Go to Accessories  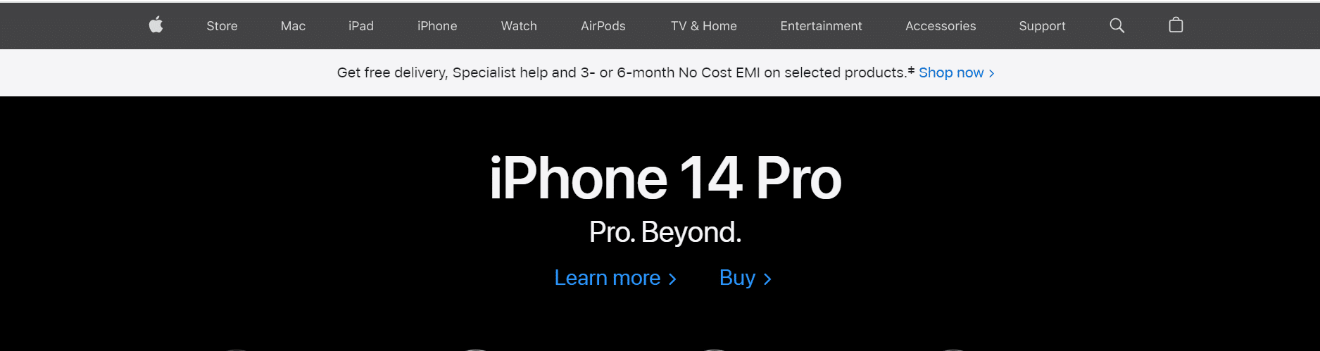[941, 26]
